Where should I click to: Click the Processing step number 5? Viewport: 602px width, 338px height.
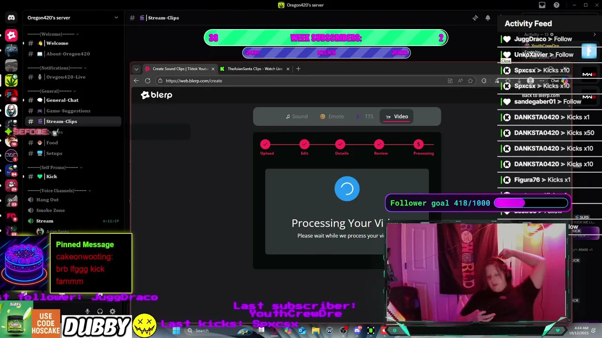click(x=418, y=144)
